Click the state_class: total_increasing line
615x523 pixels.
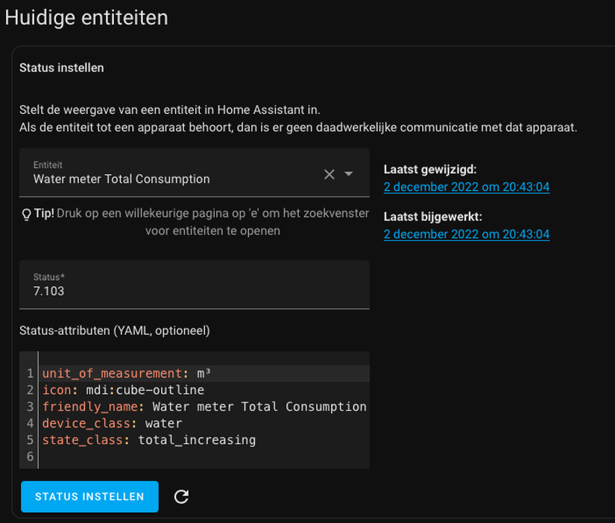tap(149, 440)
